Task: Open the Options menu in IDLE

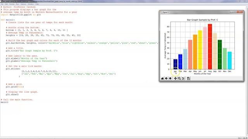Action: [23, 4]
